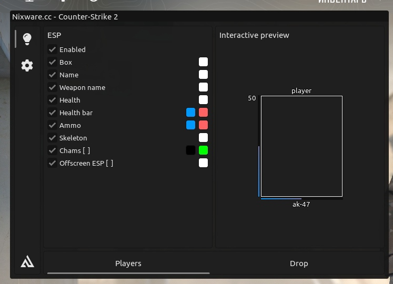Open the Box white color swatch
Image resolution: width=393 pixels, height=284 pixels.
pyautogui.click(x=203, y=62)
